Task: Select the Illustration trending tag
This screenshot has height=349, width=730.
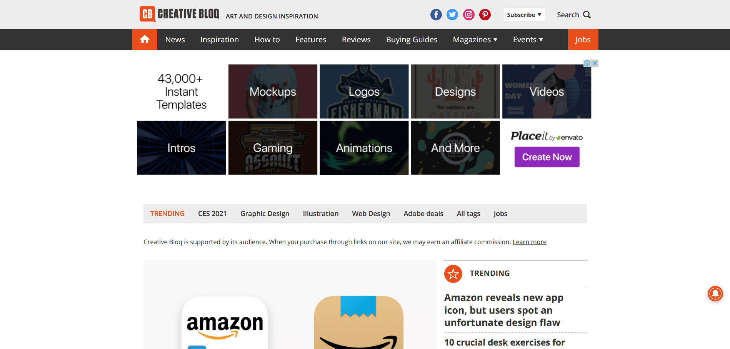Action: coord(320,213)
